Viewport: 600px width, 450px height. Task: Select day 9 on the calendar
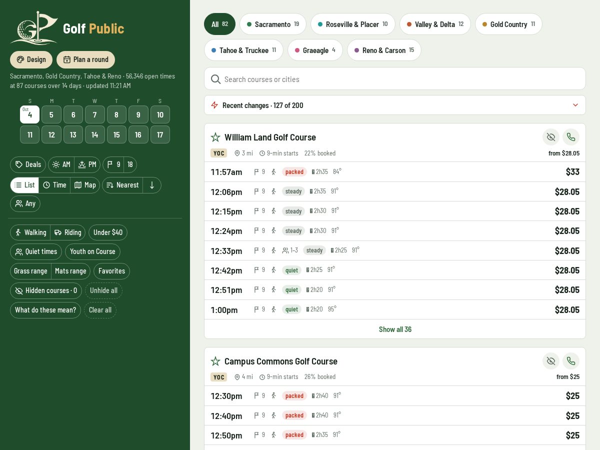(138, 114)
